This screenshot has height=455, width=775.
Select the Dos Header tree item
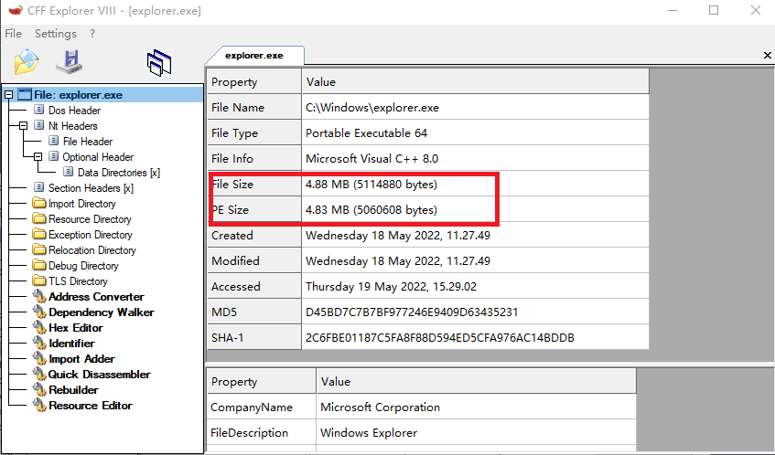pyautogui.click(x=74, y=111)
